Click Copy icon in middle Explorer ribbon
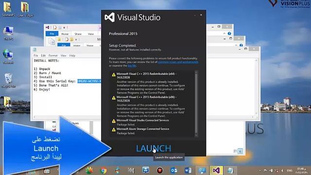 click(x=52, y=42)
